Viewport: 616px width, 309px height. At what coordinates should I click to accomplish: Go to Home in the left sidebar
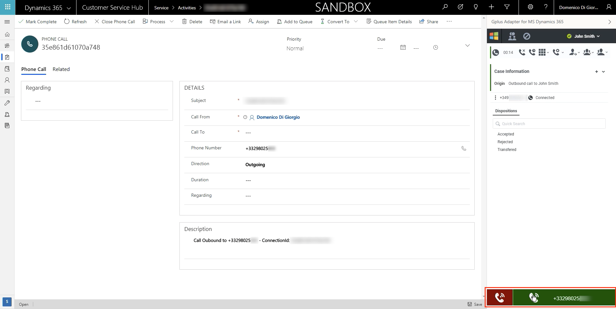[x=7, y=34]
